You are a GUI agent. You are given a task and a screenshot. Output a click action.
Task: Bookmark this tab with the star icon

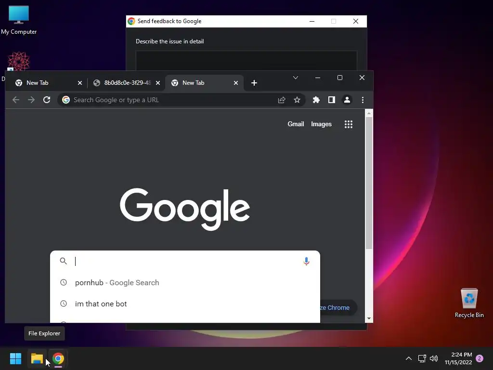(297, 100)
